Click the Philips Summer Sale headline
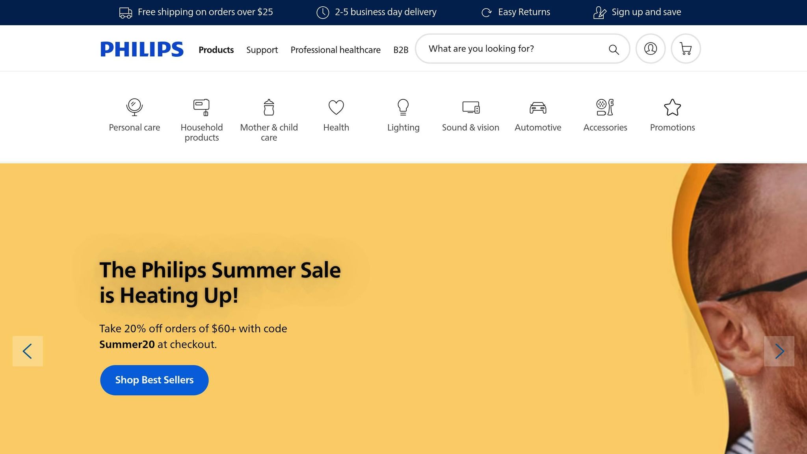Screen dimensions: 807x454 [220, 283]
